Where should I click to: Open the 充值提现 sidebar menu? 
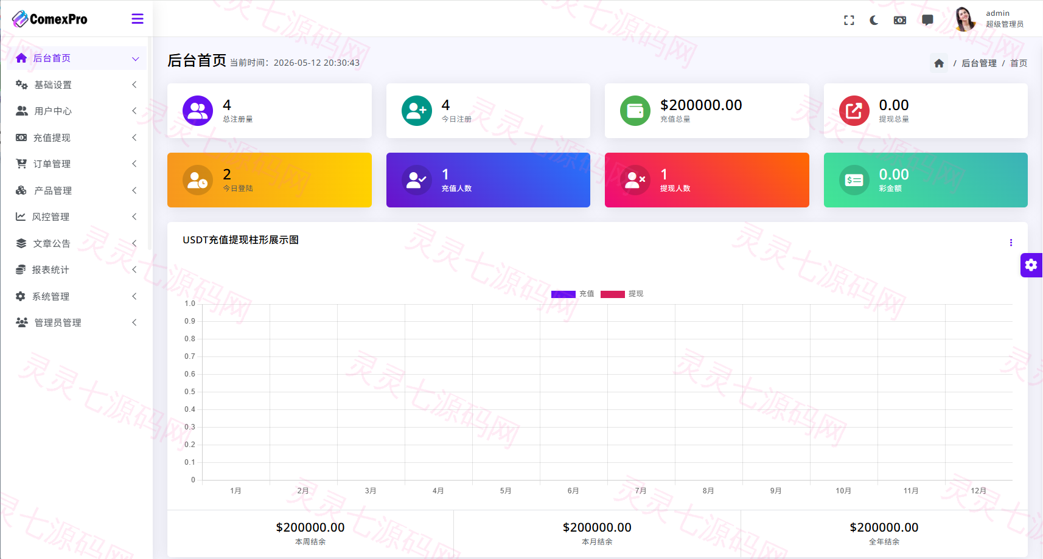[x=77, y=138]
